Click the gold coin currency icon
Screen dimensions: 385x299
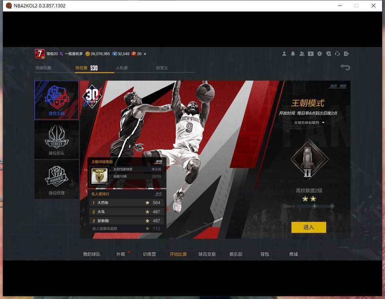pos(88,54)
